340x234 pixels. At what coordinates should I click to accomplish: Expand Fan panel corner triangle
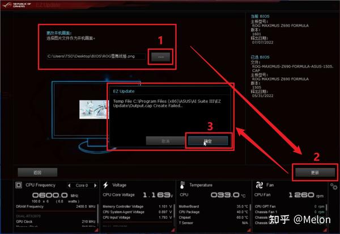[x=325, y=229]
